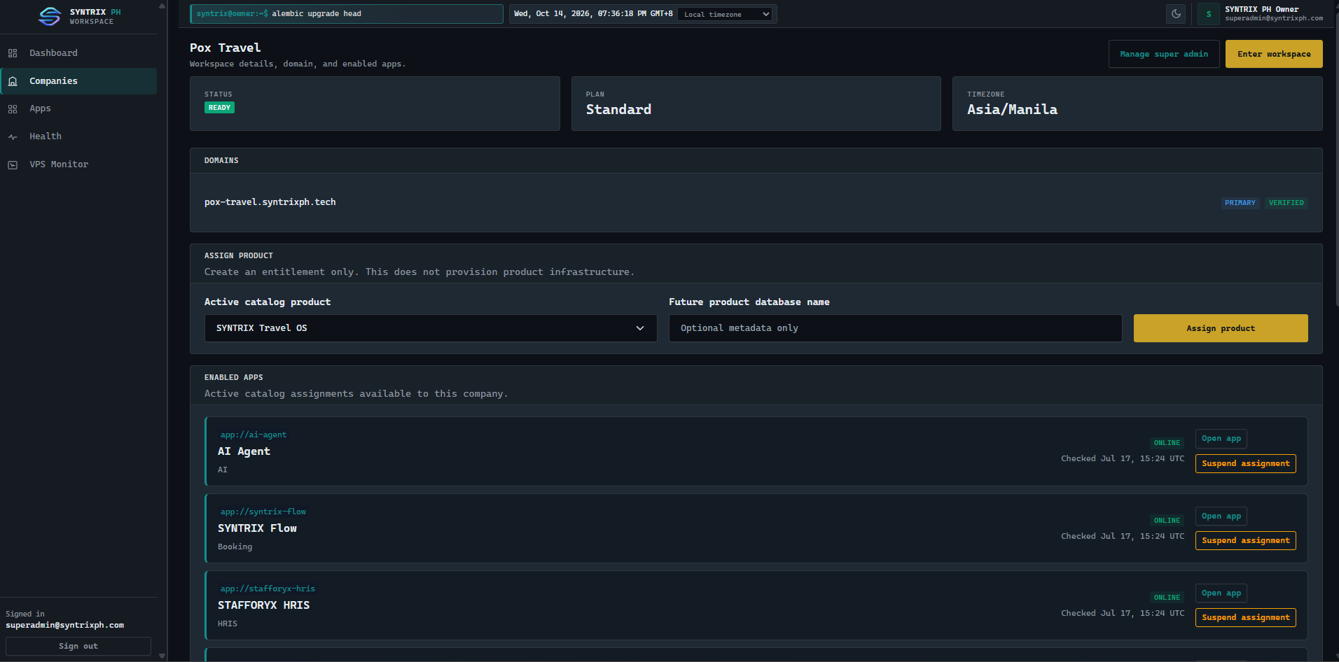Open the Local timezone dropdown
Screen dimensions: 1339x662
725,14
